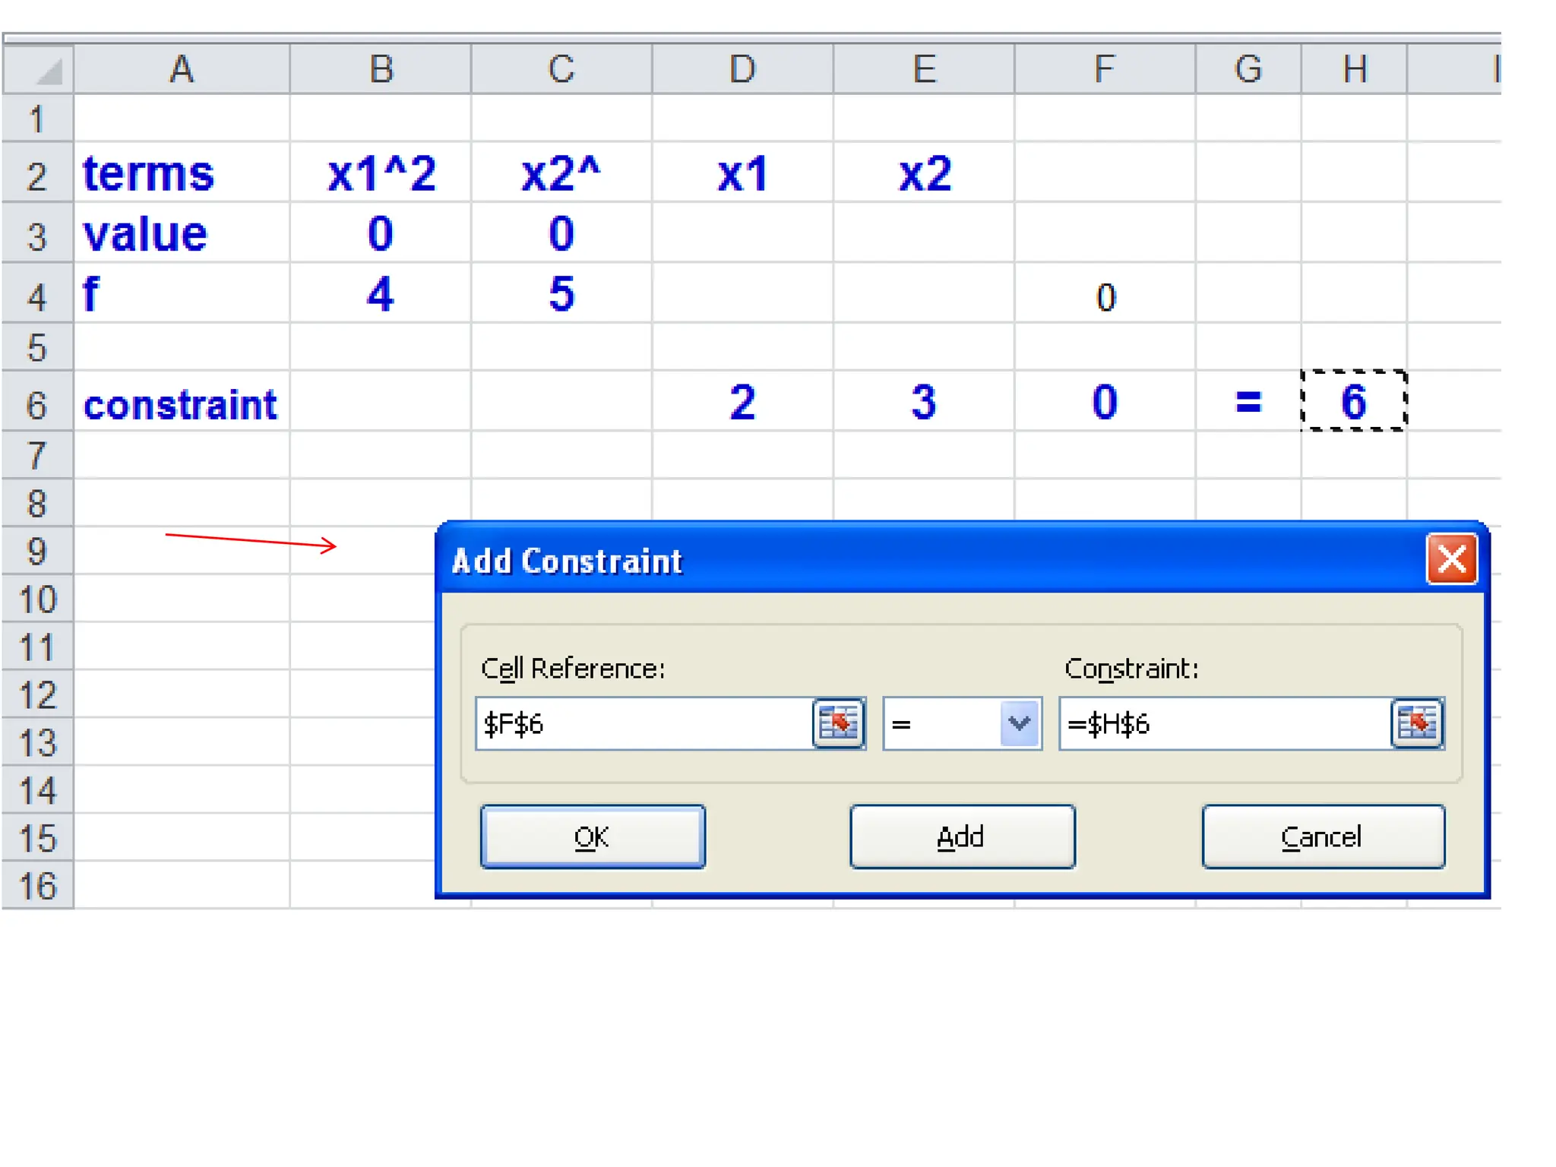This screenshot has width=1556, height=1167.
Task: Click cell C4 containing 5
Action: point(561,293)
